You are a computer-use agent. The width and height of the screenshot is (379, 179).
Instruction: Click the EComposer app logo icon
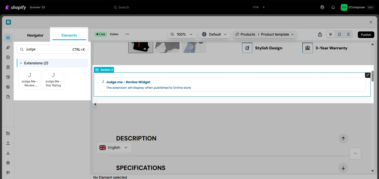(x=9, y=22)
